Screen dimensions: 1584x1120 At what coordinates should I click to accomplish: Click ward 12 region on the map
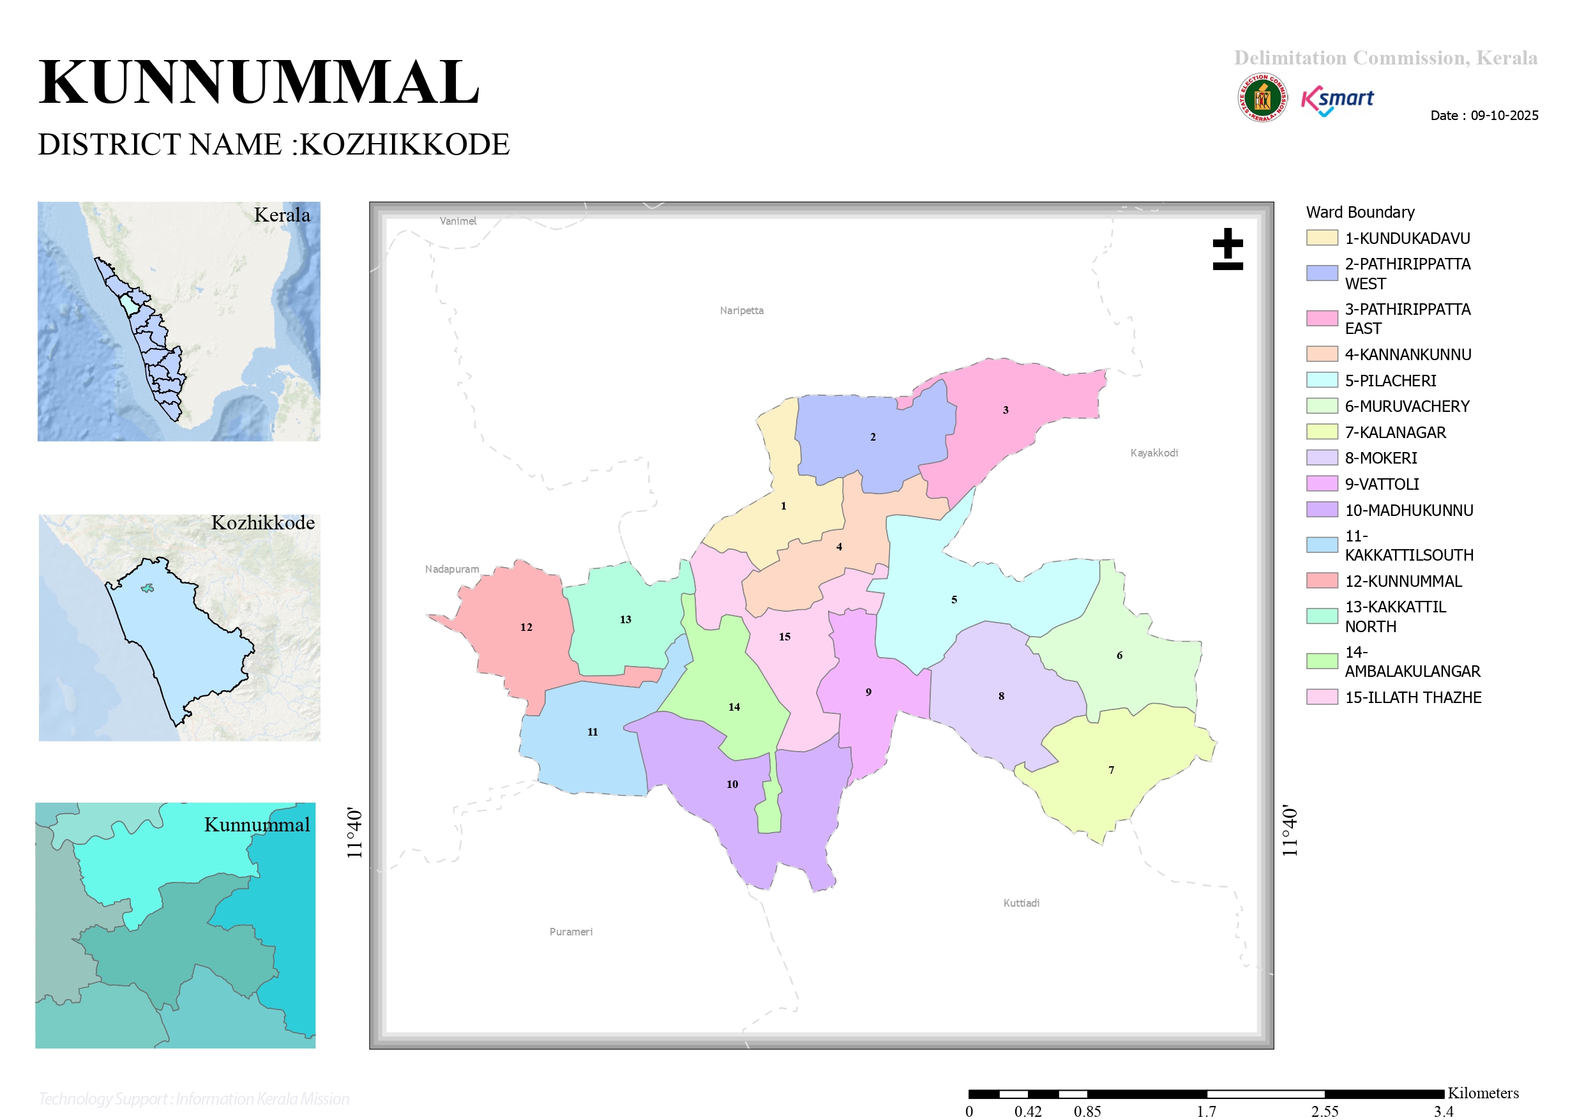525,626
